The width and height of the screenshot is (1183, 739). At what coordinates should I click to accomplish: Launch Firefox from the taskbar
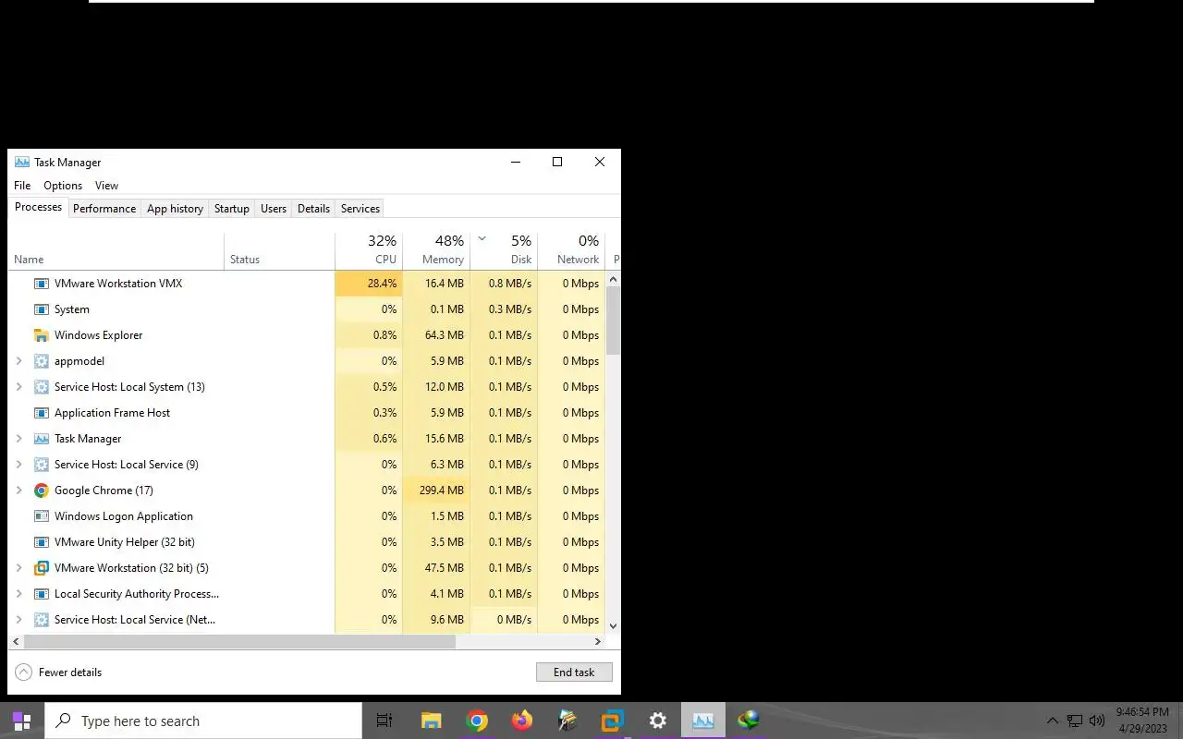[x=522, y=721]
